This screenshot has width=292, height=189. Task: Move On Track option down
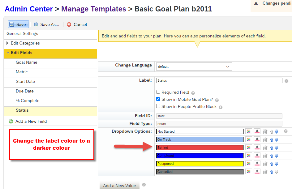(277, 140)
